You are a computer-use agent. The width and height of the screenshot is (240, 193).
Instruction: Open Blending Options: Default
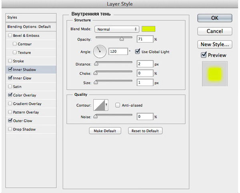click(x=31, y=27)
